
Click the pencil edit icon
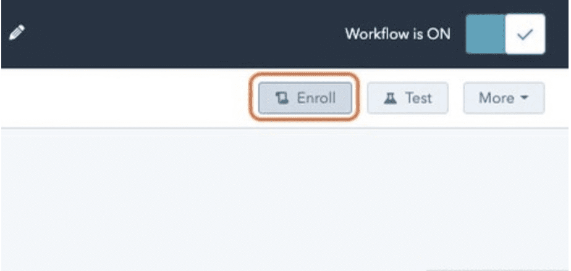point(17,33)
